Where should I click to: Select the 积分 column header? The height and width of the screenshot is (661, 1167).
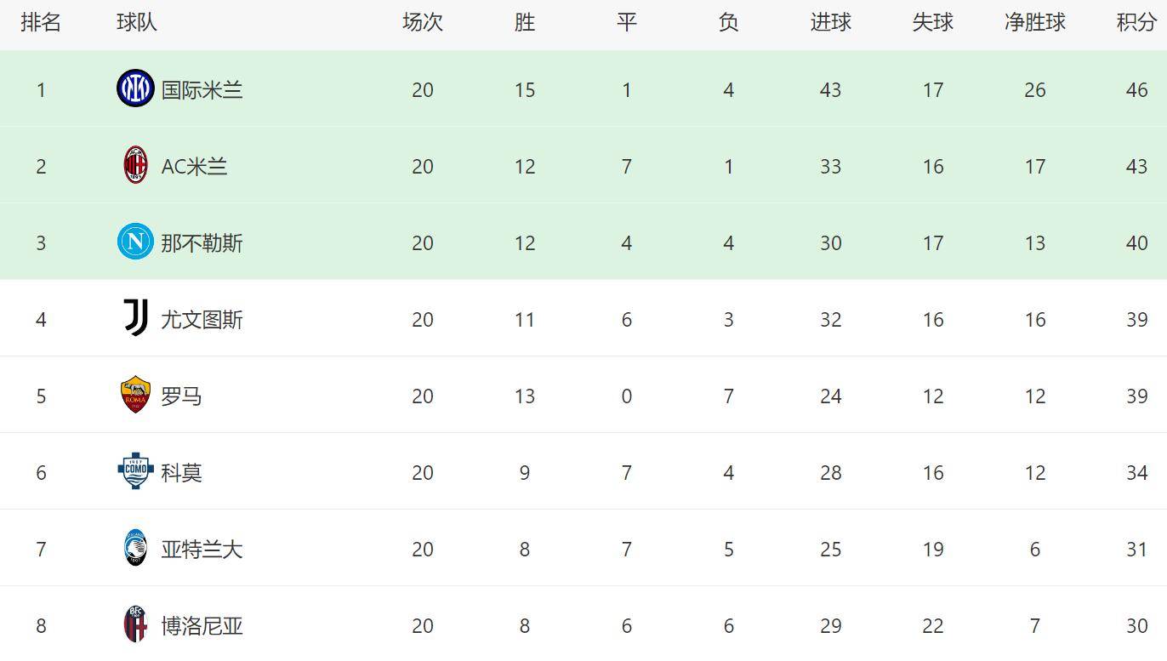(x=1136, y=23)
